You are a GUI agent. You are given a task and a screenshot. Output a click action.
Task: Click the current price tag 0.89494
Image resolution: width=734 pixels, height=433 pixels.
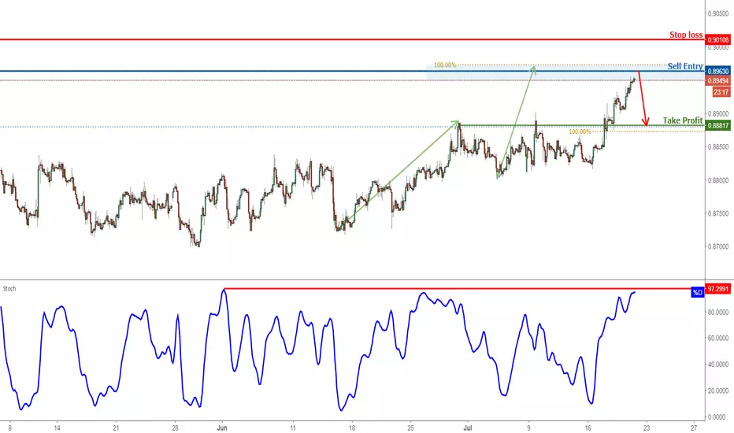point(718,80)
